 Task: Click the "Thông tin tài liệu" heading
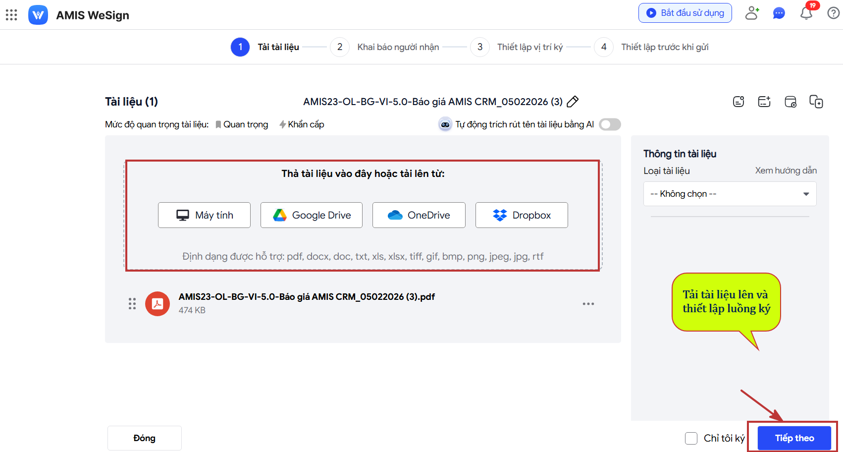(680, 154)
